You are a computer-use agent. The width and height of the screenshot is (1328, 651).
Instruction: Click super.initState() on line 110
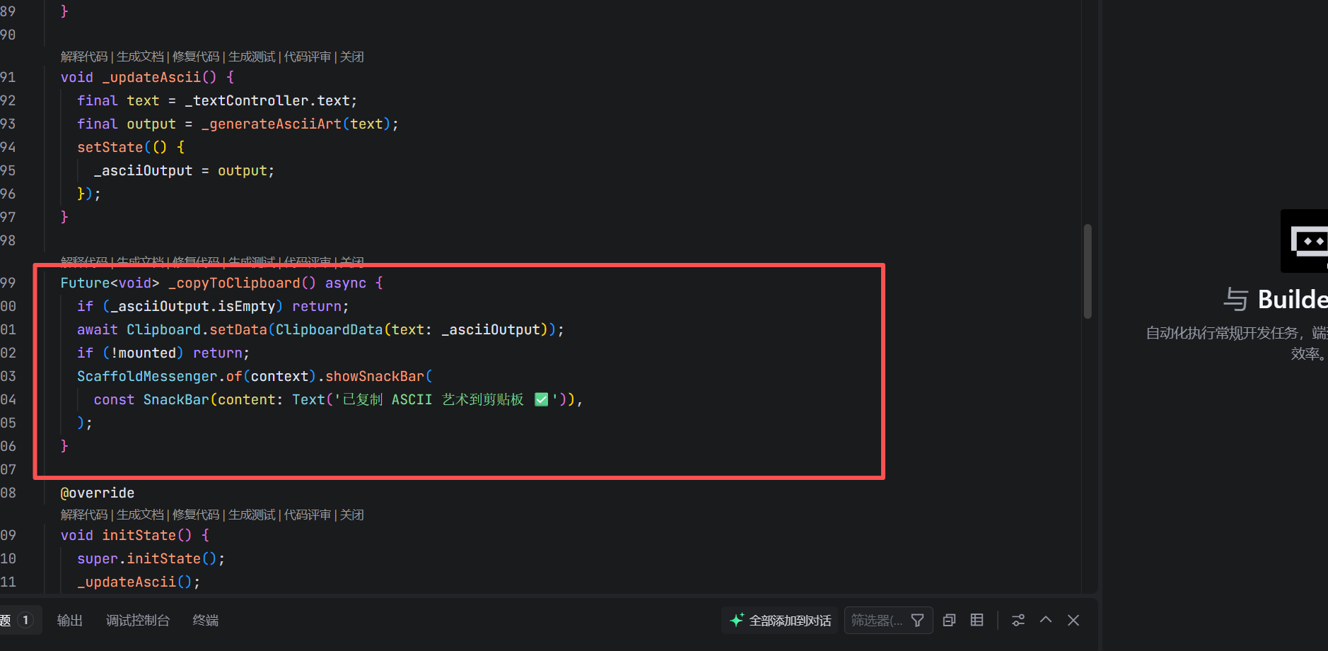pos(151,558)
